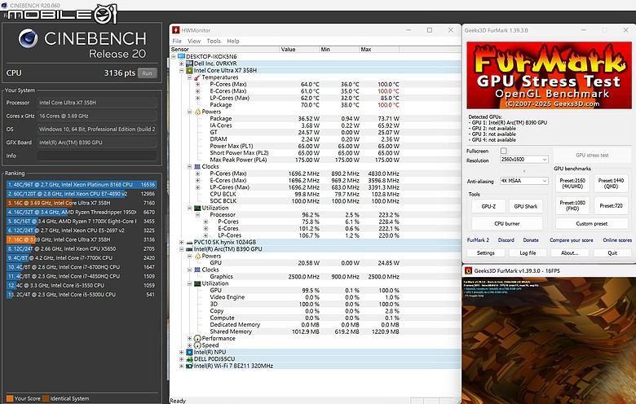Select ranking row AMD Ryzen Threadripper 1950X
The image size is (636, 404).
point(81,212)
